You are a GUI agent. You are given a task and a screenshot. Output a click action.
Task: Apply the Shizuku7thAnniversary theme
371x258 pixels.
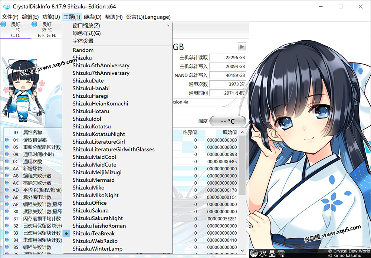point(117,73)
